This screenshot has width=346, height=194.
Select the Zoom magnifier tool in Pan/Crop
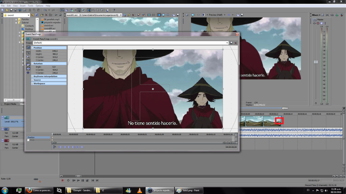tap(28, 57)
